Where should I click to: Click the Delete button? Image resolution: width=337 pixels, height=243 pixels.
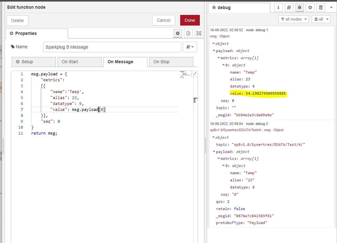(17, 20)
